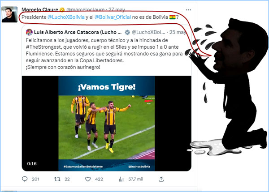Click the 422 likes count
Screen dimensions: 269x192
pos(99,179)
